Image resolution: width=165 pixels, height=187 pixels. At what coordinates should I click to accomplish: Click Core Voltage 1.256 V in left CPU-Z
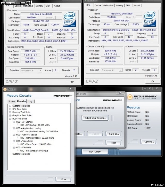[55, 25]
